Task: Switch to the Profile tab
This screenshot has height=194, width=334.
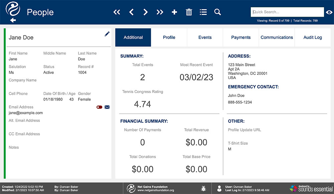Action: pyautogui.click(x=169, y=37)
